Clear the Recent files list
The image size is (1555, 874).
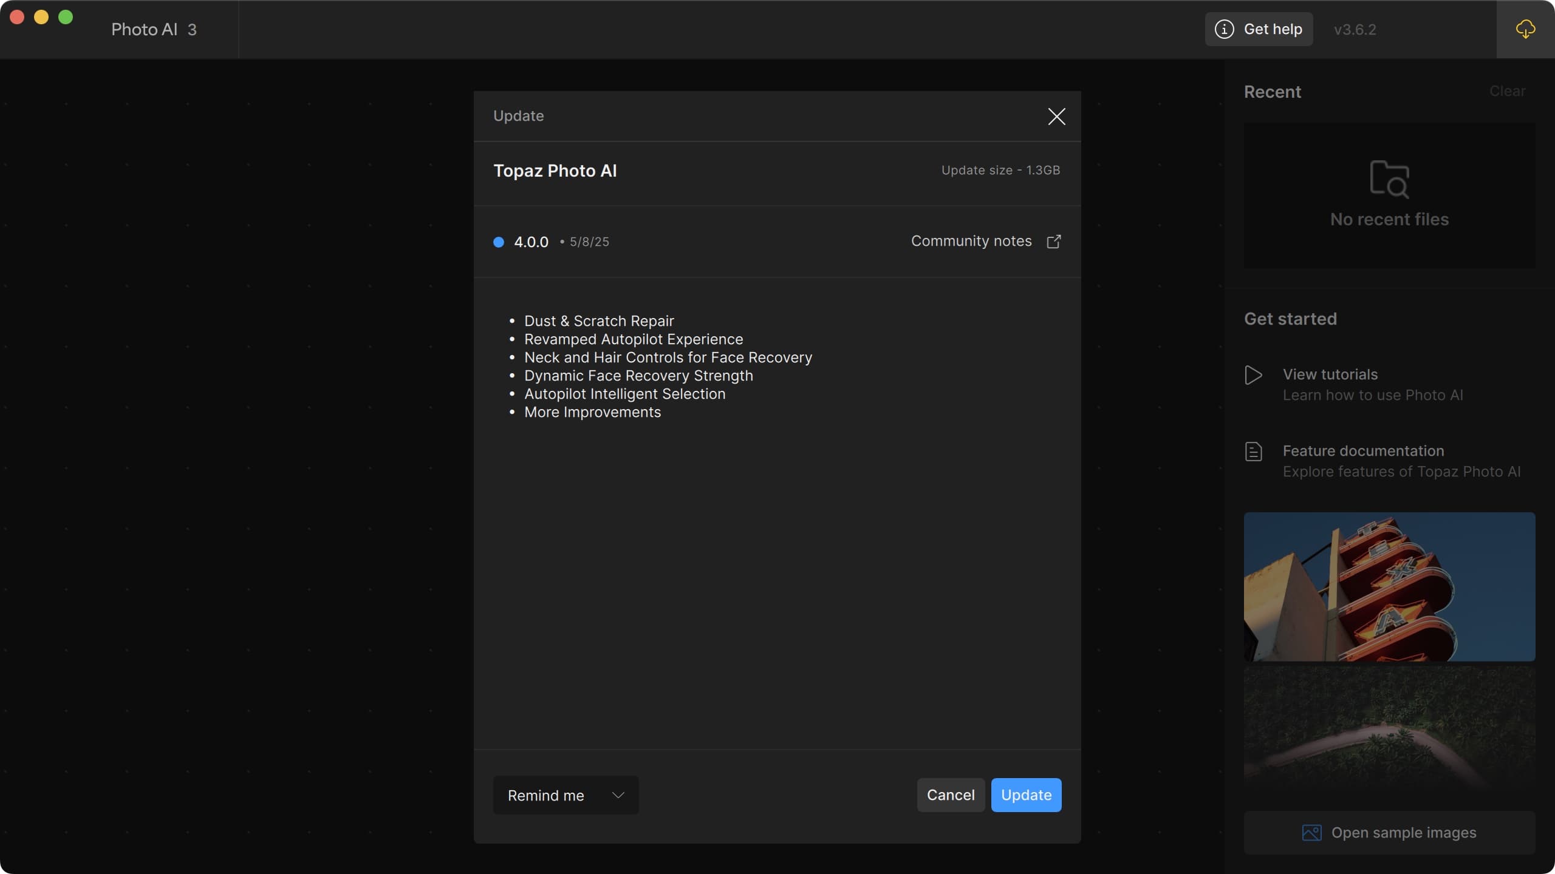pyautogui.click(x=1507, y=91)
